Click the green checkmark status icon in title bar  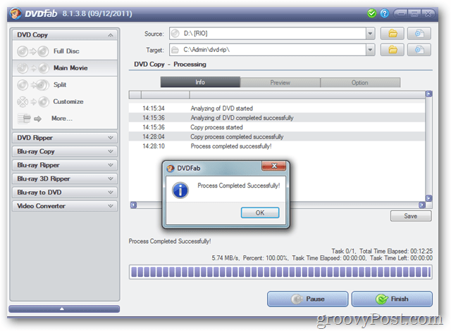371,13
